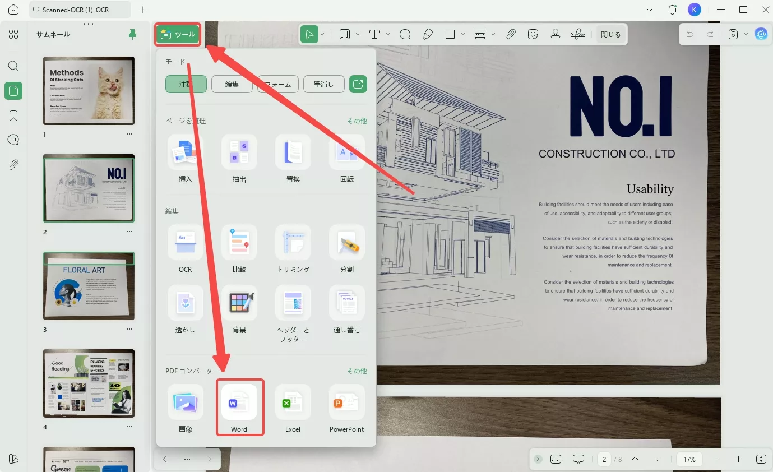Select the cursor selection tool in toolbar
773x472 pixels.
pos(308,35)
